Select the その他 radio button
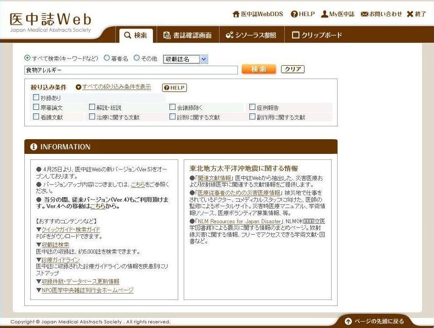The width and height of the screenshot is (434, 328). click(136, 58)
